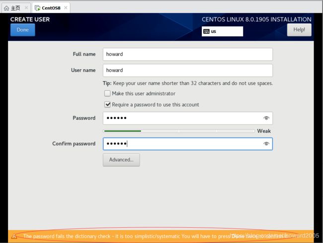Show password using eye icon in Password field
The image size is (323, 243).
tap(266, 118)
